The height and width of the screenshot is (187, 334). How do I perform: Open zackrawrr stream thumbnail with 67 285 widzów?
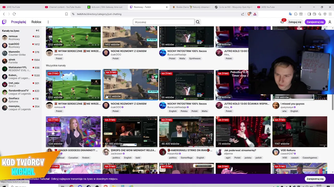(x=130, y=132)
